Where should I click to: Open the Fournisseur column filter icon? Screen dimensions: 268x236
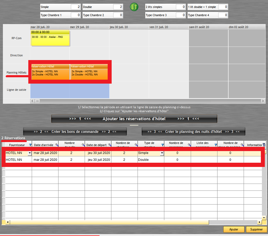[x=30, y=145]
